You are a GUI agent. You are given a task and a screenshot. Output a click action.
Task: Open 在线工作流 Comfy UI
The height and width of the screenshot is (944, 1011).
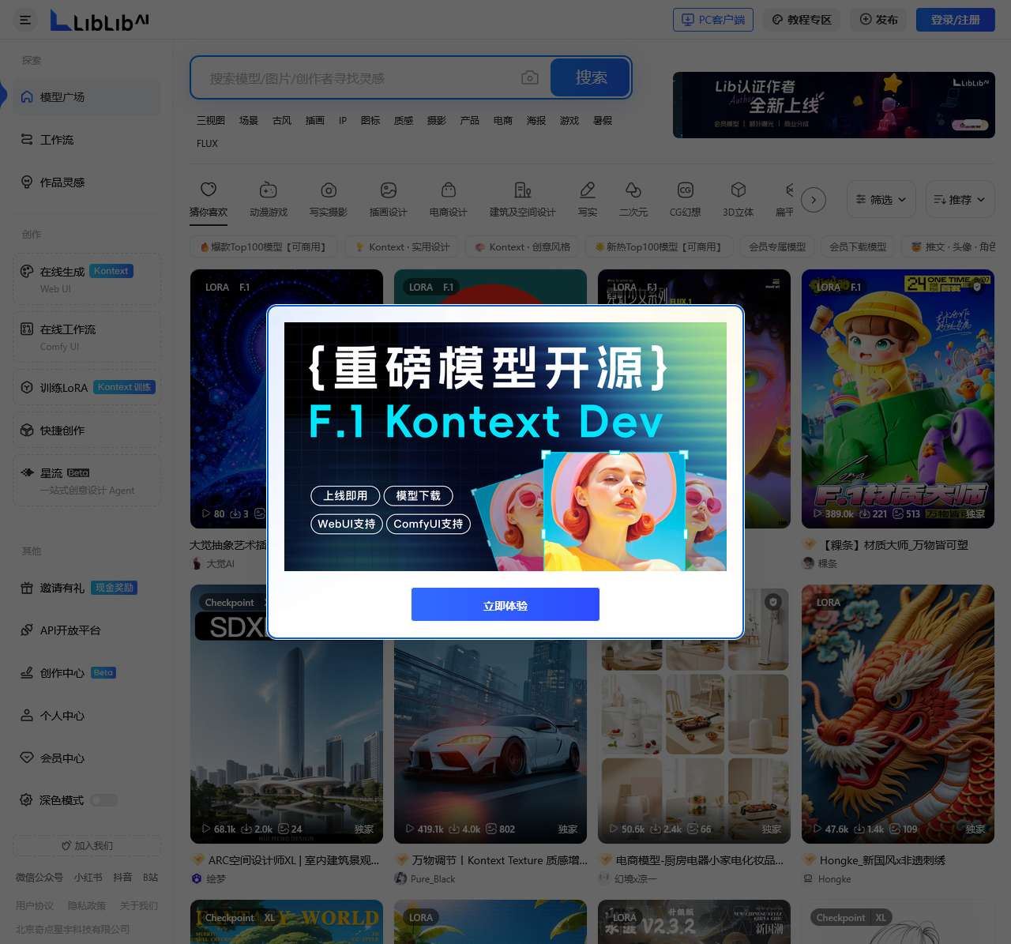[x=87, y=337]
